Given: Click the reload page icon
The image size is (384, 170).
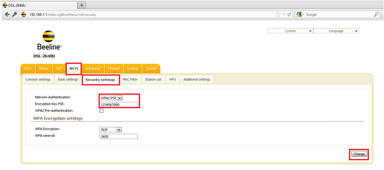Looking at the screenshot, I should point(290,14).
